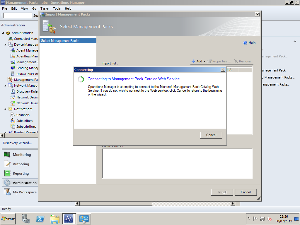300x225 pixels.
Task: Collapse the Device Management tree node
Action: point(5,45)
